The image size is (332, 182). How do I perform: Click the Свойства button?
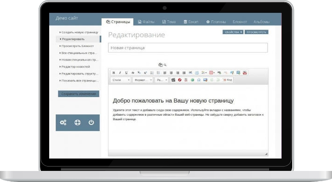pos(233,32)
